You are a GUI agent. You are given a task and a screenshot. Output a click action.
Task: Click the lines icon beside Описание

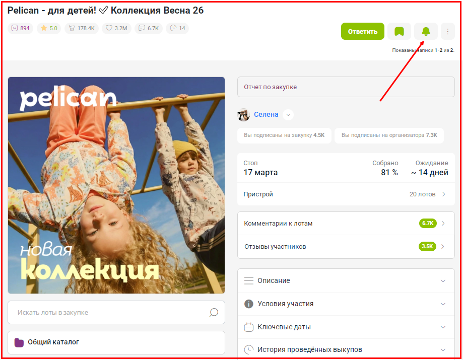pos(249,280)
